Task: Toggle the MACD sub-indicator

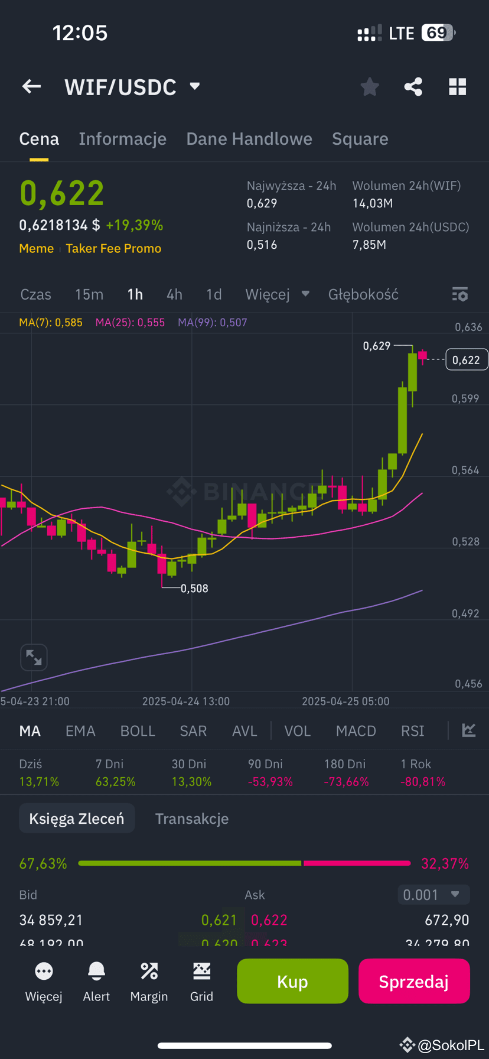Action: 356,731
